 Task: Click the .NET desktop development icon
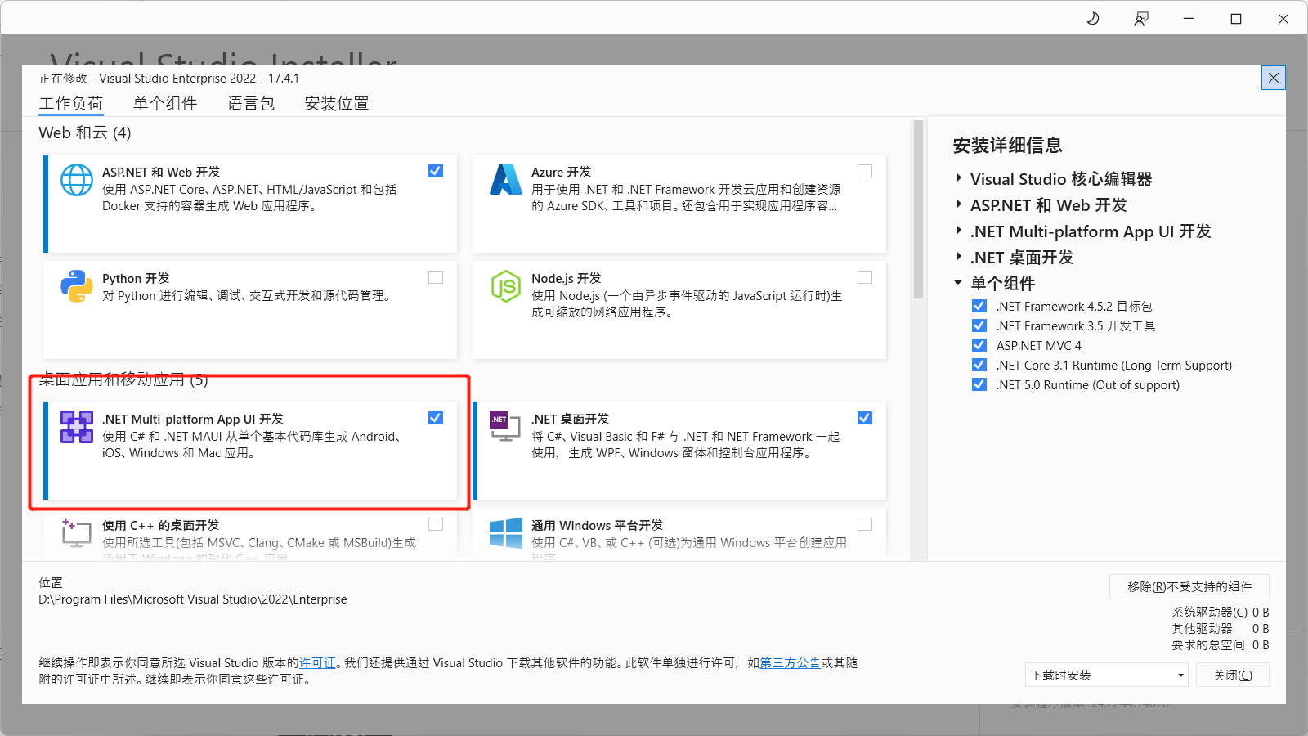coord(505,426)
